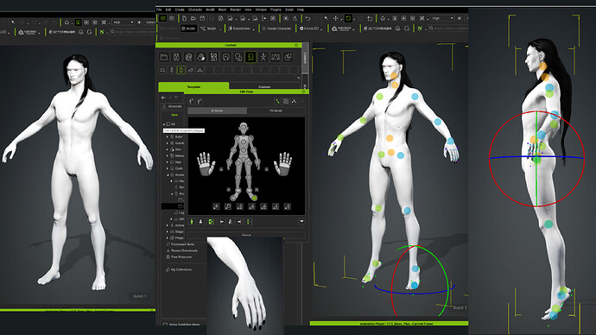The height and width of the screenshot is (335, 596).
Task: Expand the Hair tree node
Action: coord(168,162)
